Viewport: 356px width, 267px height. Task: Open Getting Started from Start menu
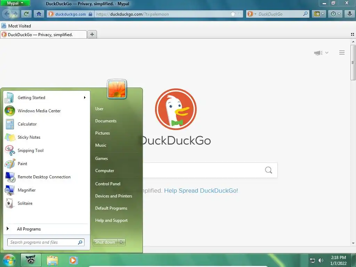tap(46, 98)
